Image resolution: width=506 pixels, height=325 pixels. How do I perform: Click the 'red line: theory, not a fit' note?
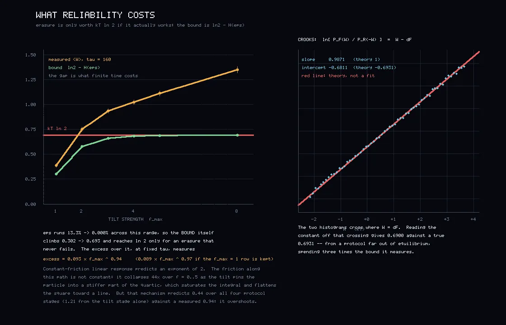pyautogui.click(x=338, y=75)
